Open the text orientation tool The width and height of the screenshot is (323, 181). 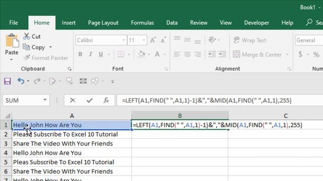pyautogui.click(x=212, y=40)
